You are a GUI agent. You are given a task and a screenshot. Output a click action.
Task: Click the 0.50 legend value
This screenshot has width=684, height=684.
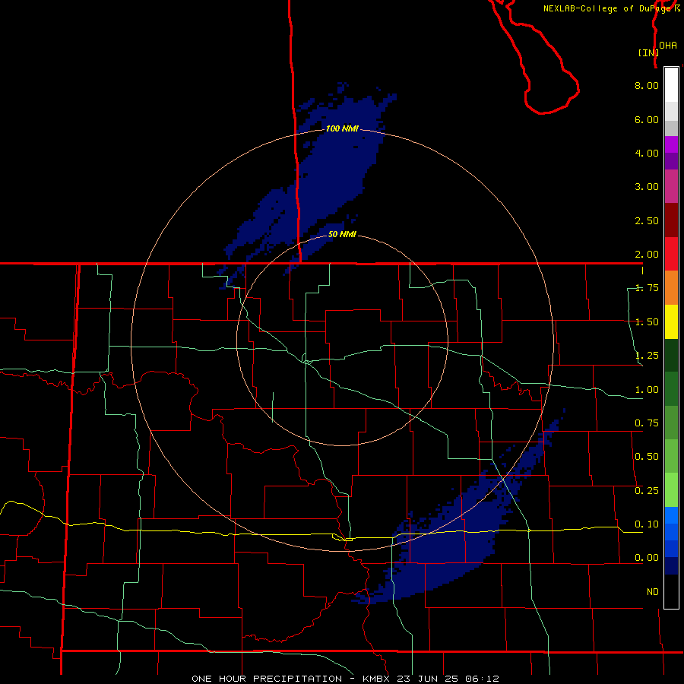(x=647, y=457)
